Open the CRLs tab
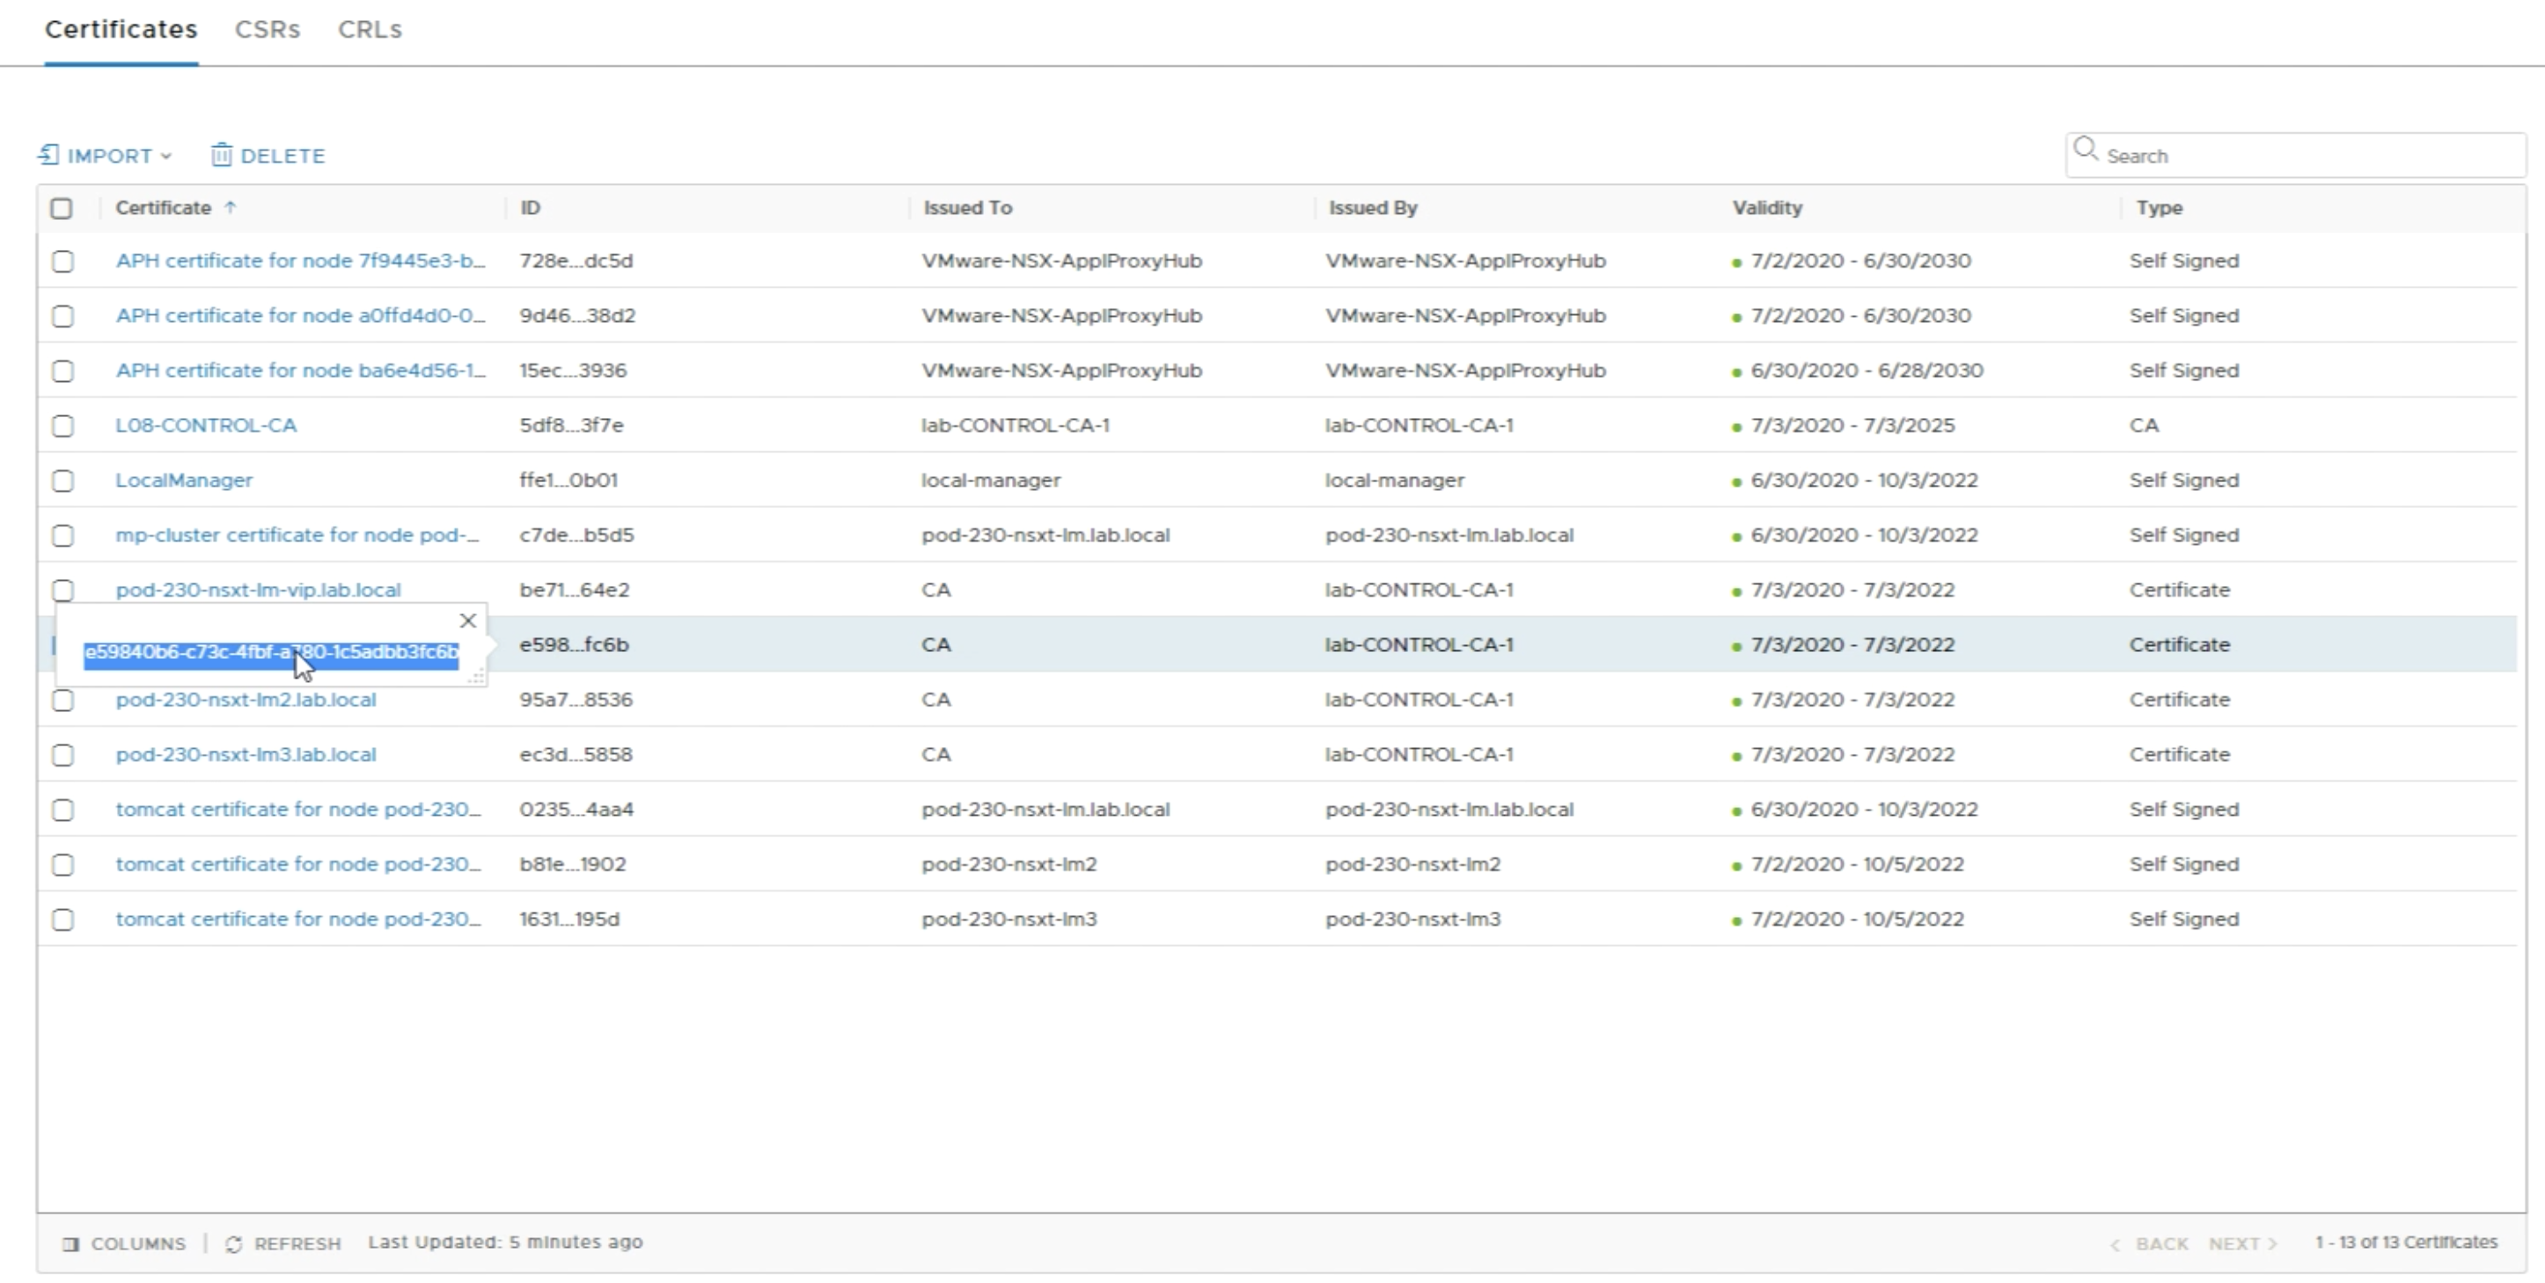This screenshot has height=1283, width=2545. click(370, 30)
